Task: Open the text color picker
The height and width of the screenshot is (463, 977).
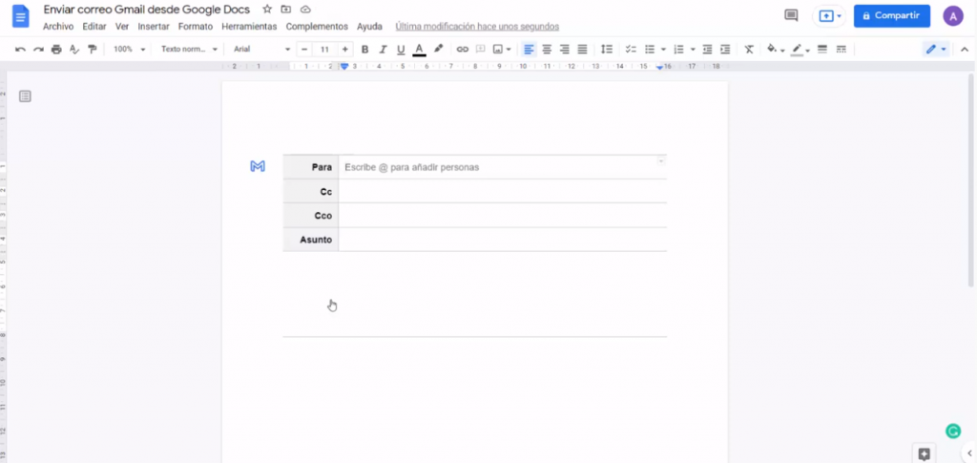Action: 419,49
